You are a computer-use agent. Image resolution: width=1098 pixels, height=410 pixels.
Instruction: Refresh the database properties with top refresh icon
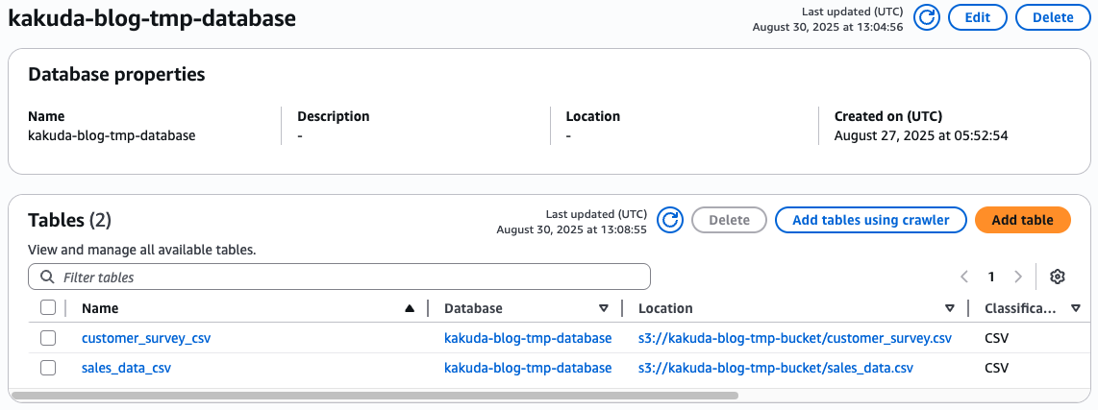click(x=926, y=18)
